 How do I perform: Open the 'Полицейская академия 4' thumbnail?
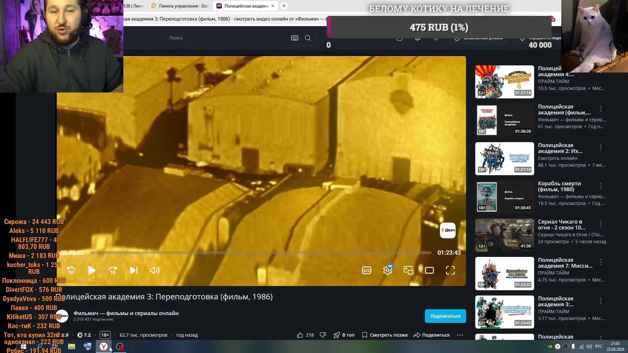(x=504, y=82)
